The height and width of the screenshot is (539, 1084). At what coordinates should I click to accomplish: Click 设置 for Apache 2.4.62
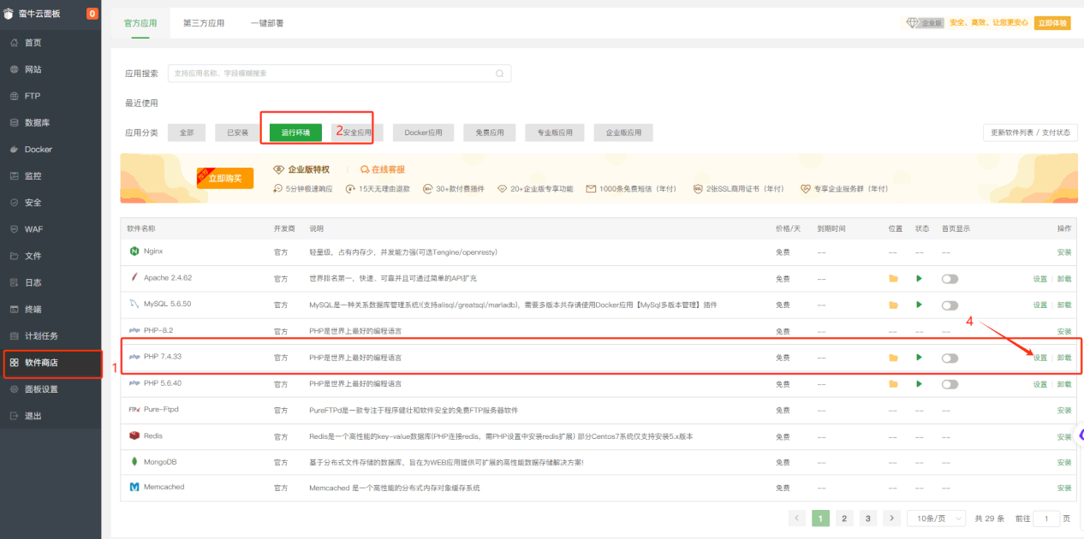pyautogui.click(x=1039, y=279)
